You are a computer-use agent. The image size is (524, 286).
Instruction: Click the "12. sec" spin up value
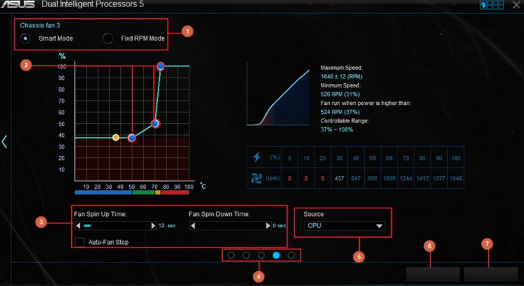click(x=167, y=226)
